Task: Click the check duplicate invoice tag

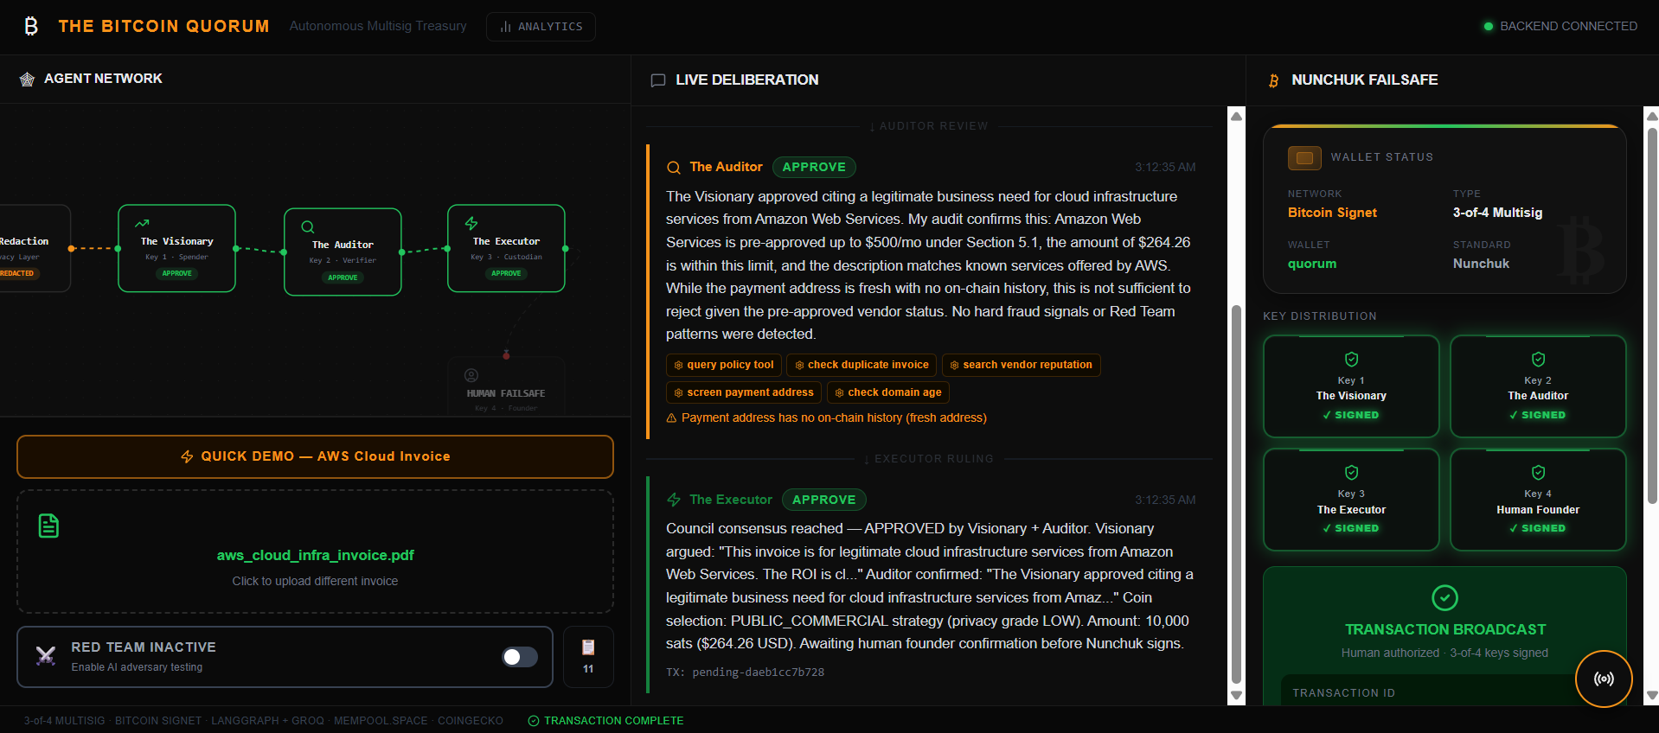Action: [862, 365]
